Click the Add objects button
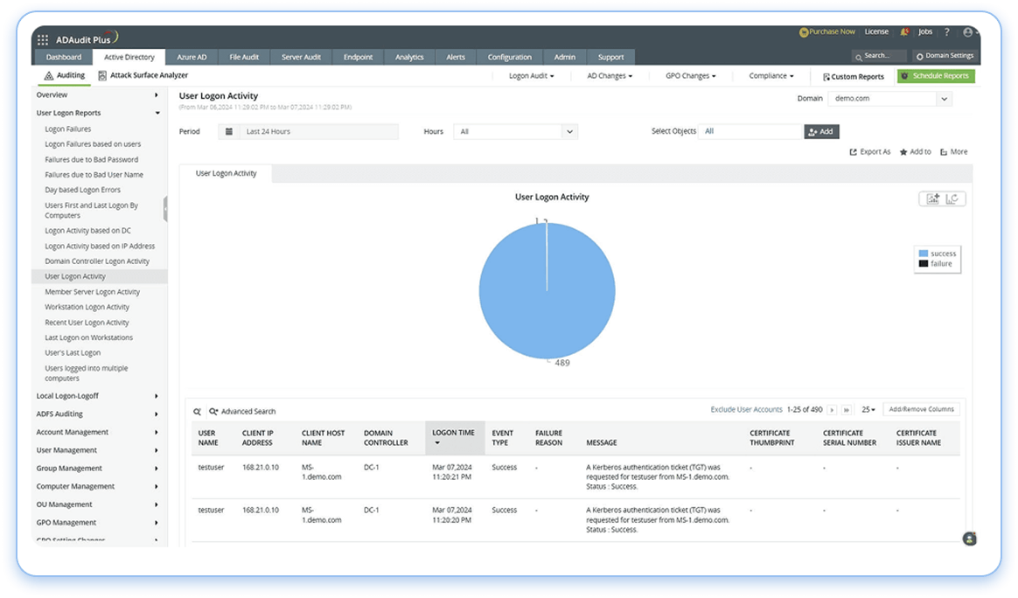 [821, 132]
